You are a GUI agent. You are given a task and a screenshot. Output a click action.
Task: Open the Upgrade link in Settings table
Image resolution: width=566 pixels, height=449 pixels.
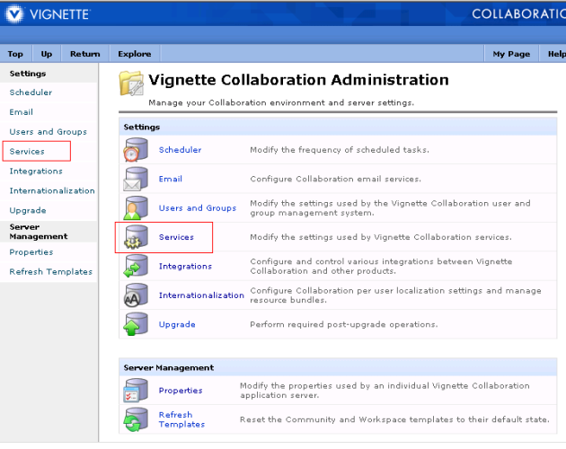click(177, 324)
